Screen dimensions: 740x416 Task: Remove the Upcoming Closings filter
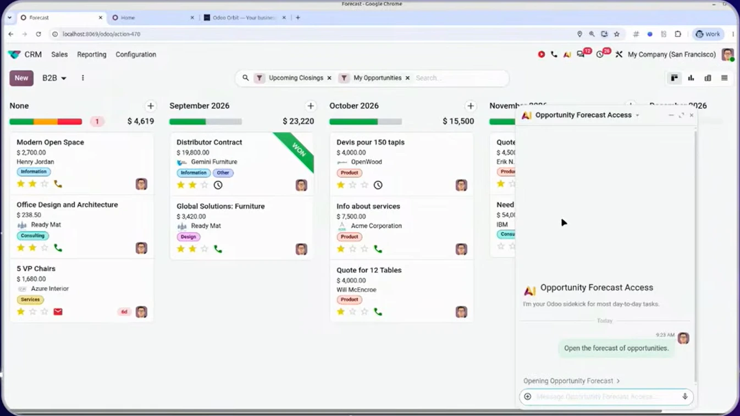[x=329, y=78]
